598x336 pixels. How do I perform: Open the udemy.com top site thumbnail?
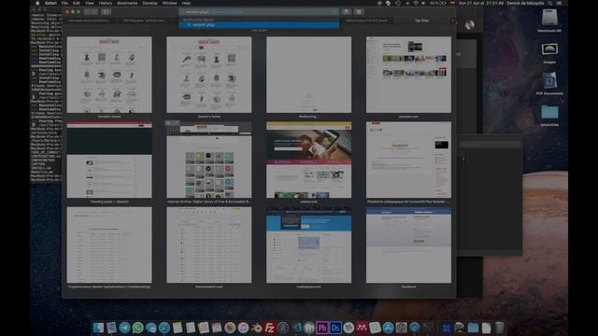point(309,160)
